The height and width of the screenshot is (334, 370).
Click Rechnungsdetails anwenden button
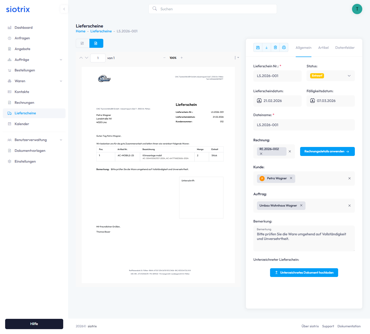327,152
